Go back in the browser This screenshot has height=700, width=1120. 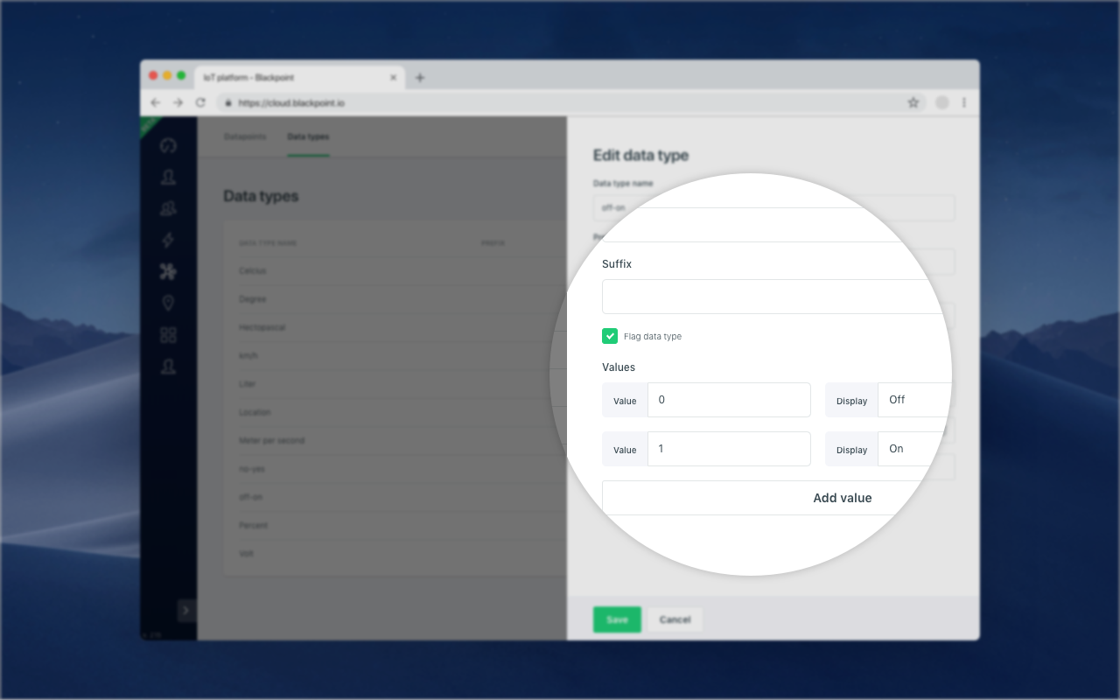coord(156,102)
